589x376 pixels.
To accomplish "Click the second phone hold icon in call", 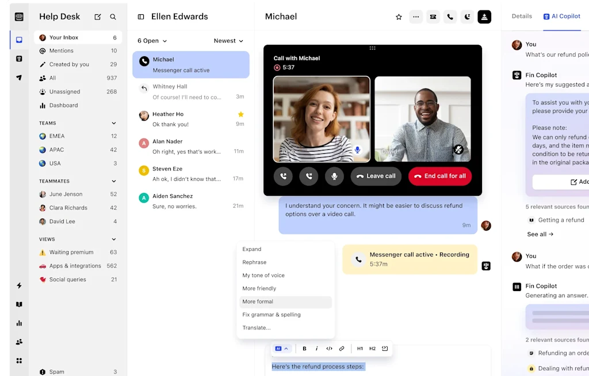I will (x=309, y=176).
